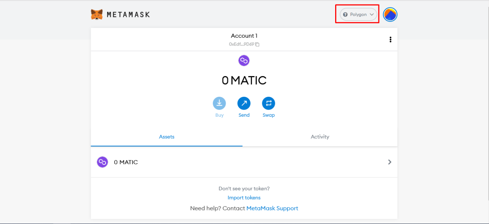Select the 0 MATIC asset row
The width and height of the screenshot is (489, 224).
coord(244,162)
